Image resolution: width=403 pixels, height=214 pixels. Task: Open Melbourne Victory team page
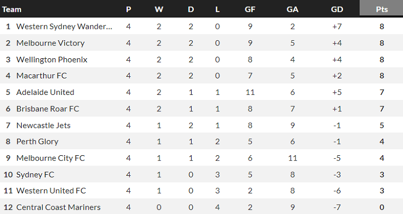[x=50, y=43]
